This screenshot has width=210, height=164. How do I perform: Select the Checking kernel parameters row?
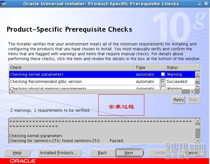point(102,74)
